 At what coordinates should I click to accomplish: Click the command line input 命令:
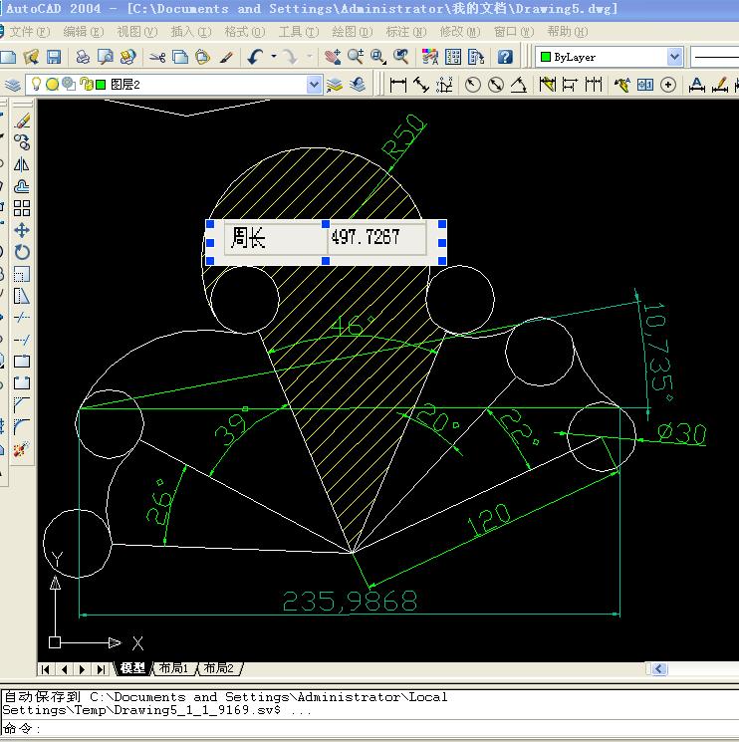pyautogui.click(x=369, y=728)
